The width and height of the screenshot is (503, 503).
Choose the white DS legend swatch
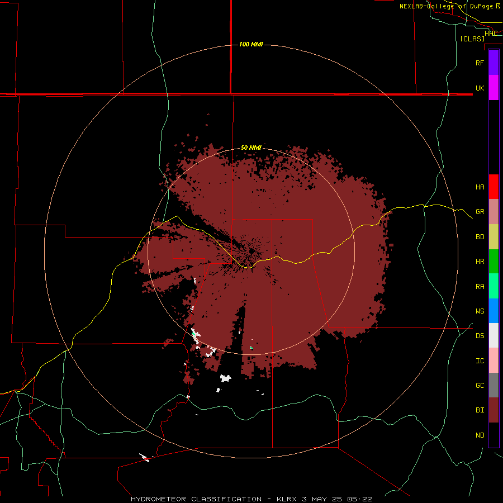point(493,335)
